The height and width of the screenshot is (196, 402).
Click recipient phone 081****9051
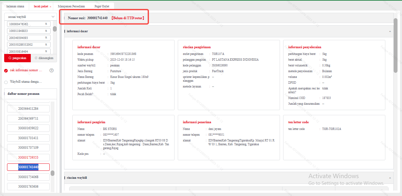[x=217, y=135]
